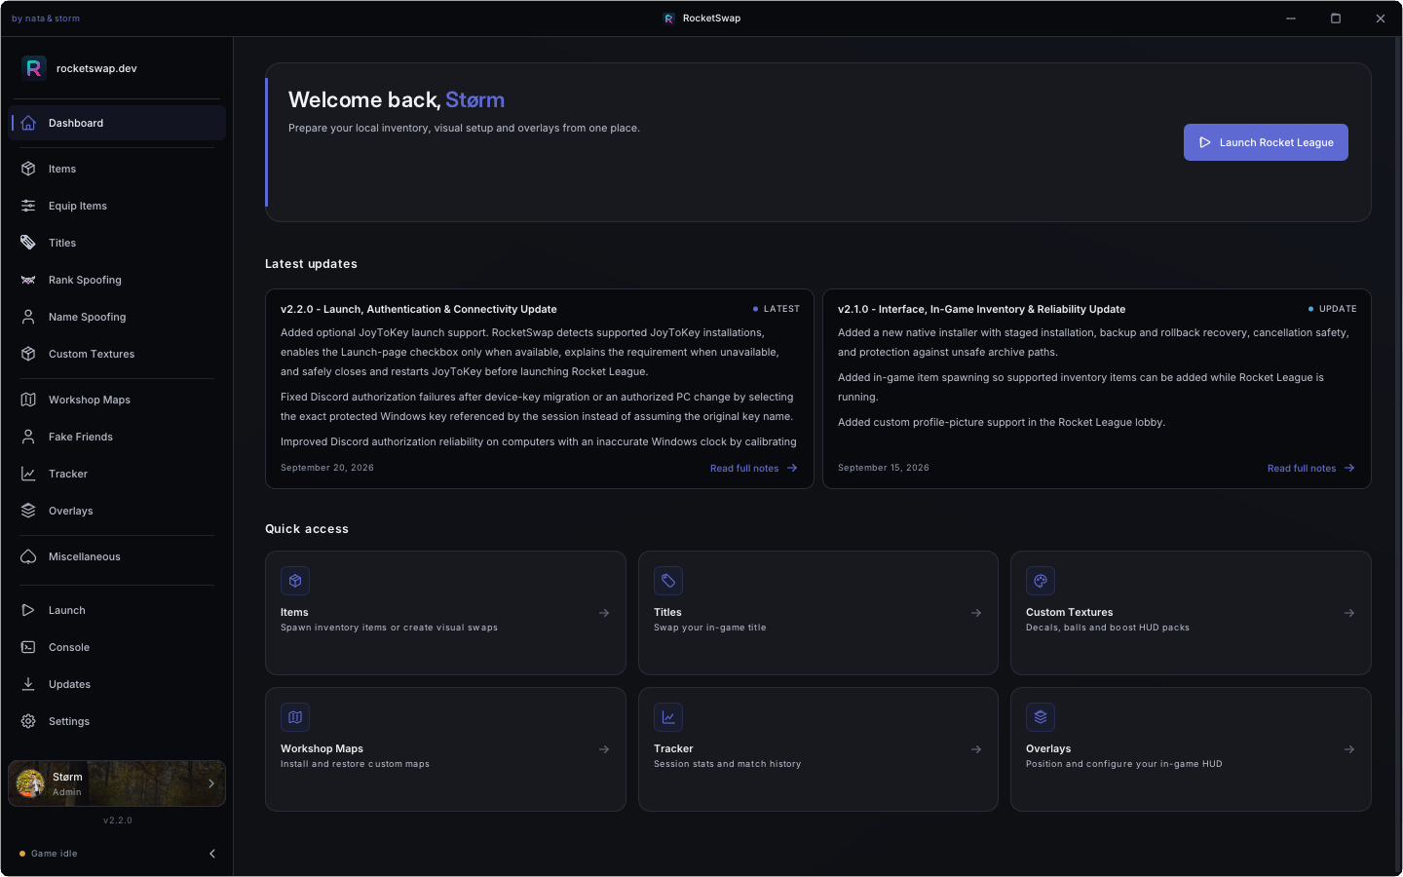Click the palette icon on Custom Textures card
This screenshot has width=1403, height=877.
[1041, 581]
